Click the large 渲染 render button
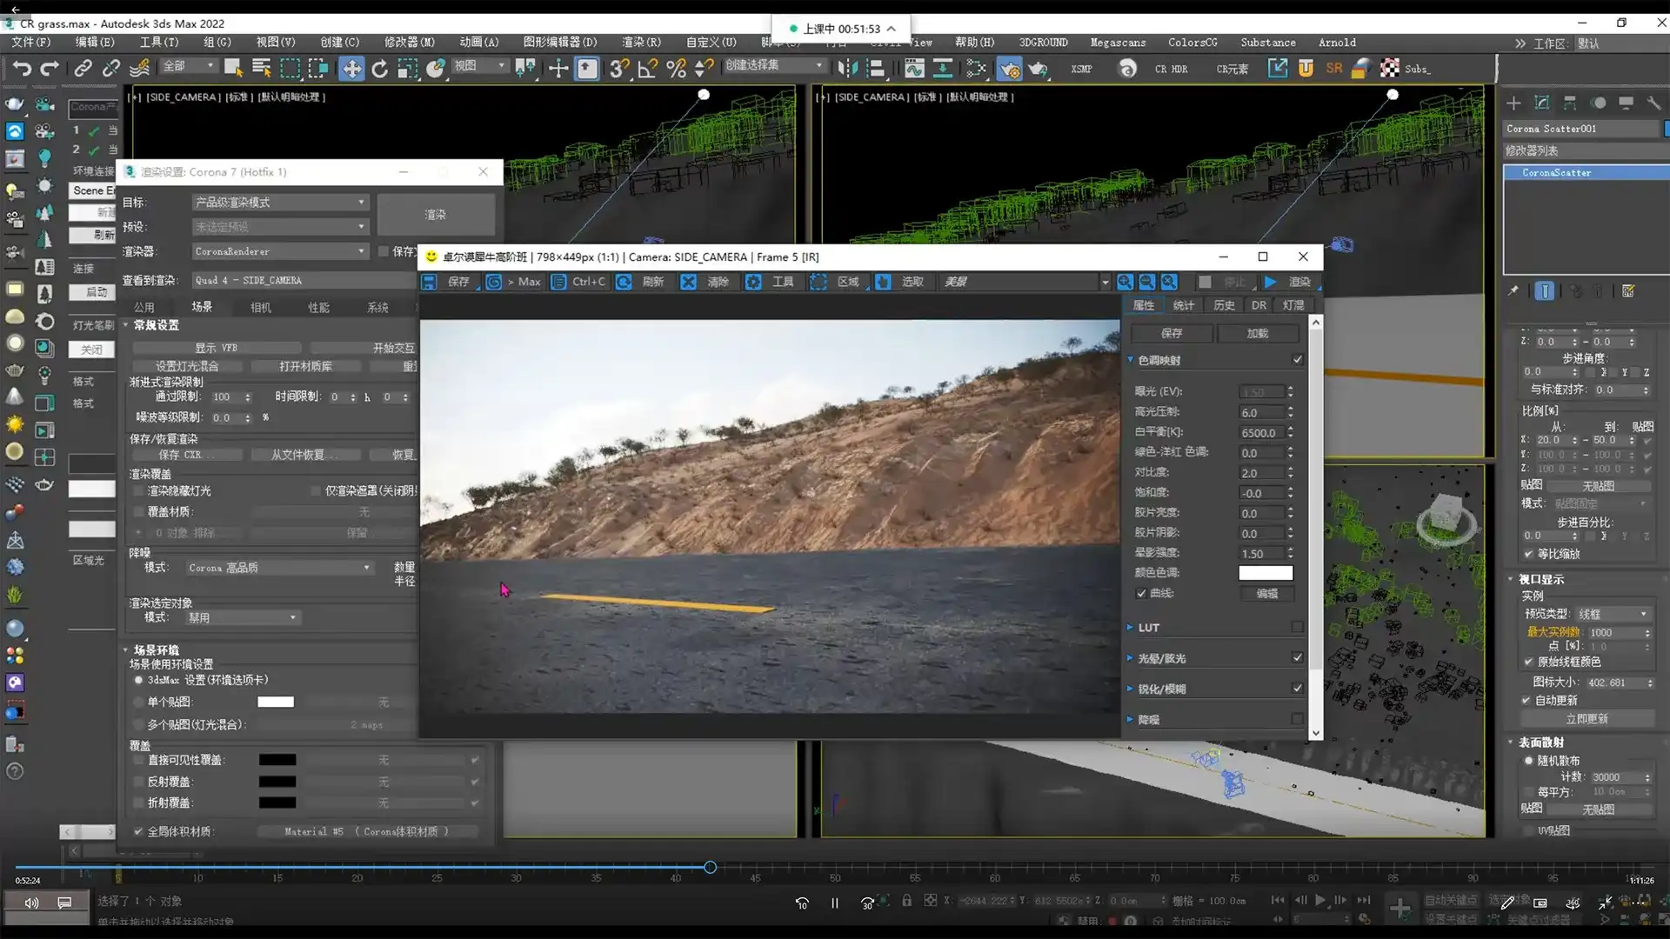The width and height of the screenshot is (1670, 939). [435, 214]
